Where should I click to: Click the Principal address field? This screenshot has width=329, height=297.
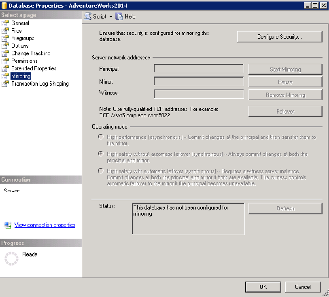pos(199,68)
